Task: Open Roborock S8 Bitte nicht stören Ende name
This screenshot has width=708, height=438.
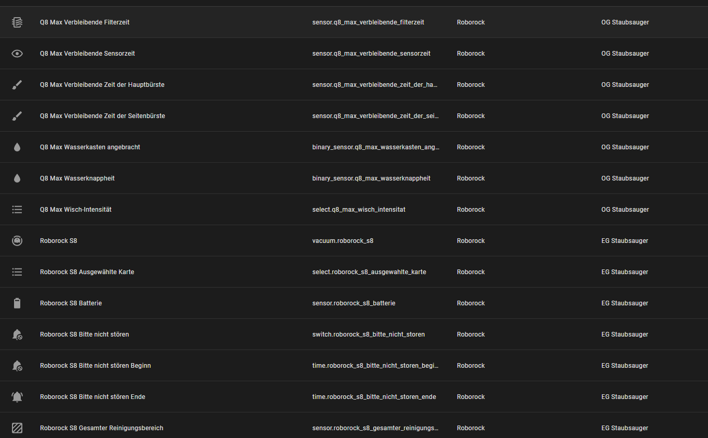Action: pos(93,397)
